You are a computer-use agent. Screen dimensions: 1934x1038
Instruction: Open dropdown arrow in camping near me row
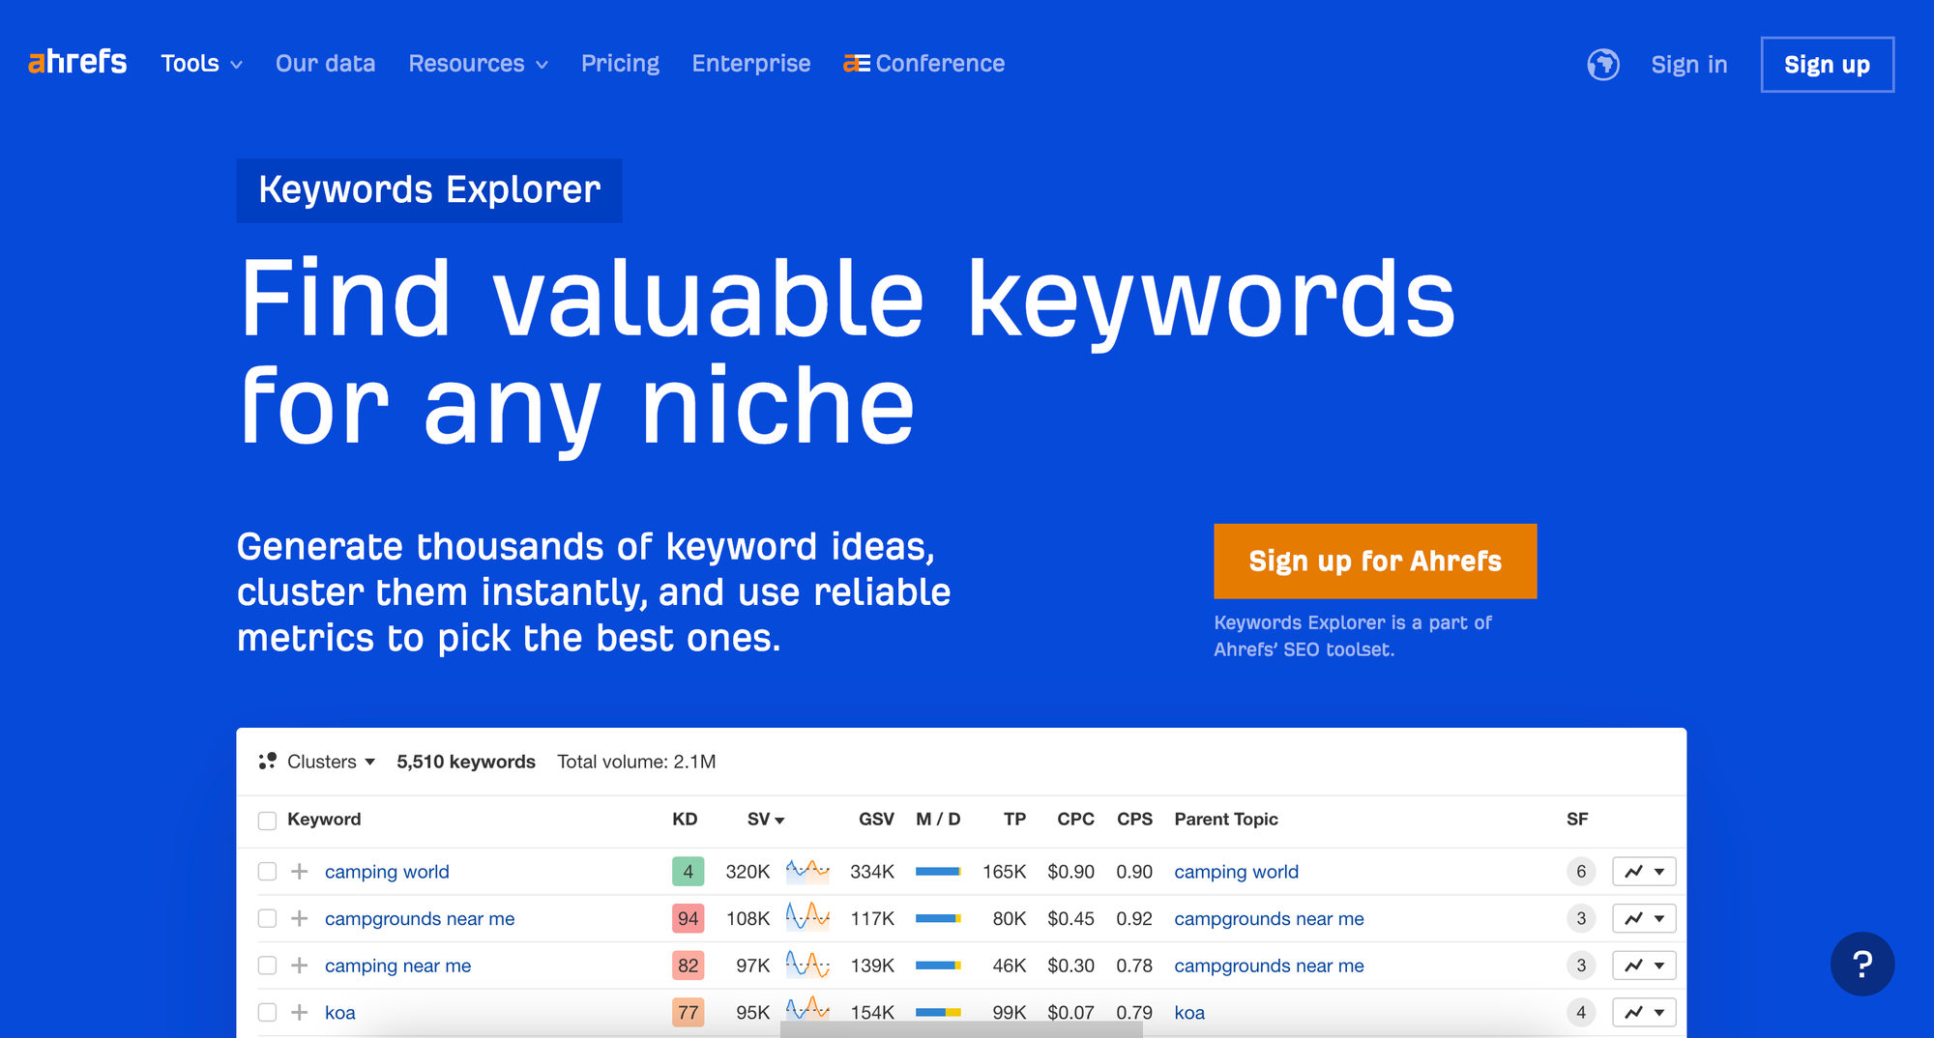coord(1659,966)
